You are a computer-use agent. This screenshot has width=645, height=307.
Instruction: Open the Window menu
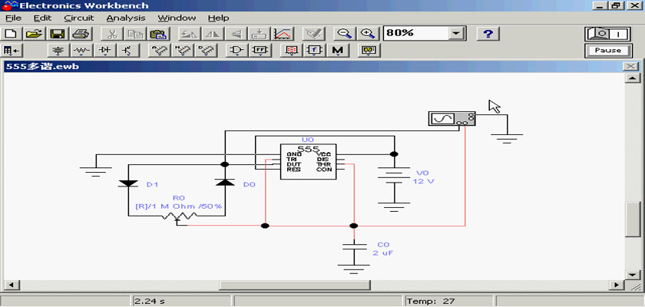(x=177, y=18)
